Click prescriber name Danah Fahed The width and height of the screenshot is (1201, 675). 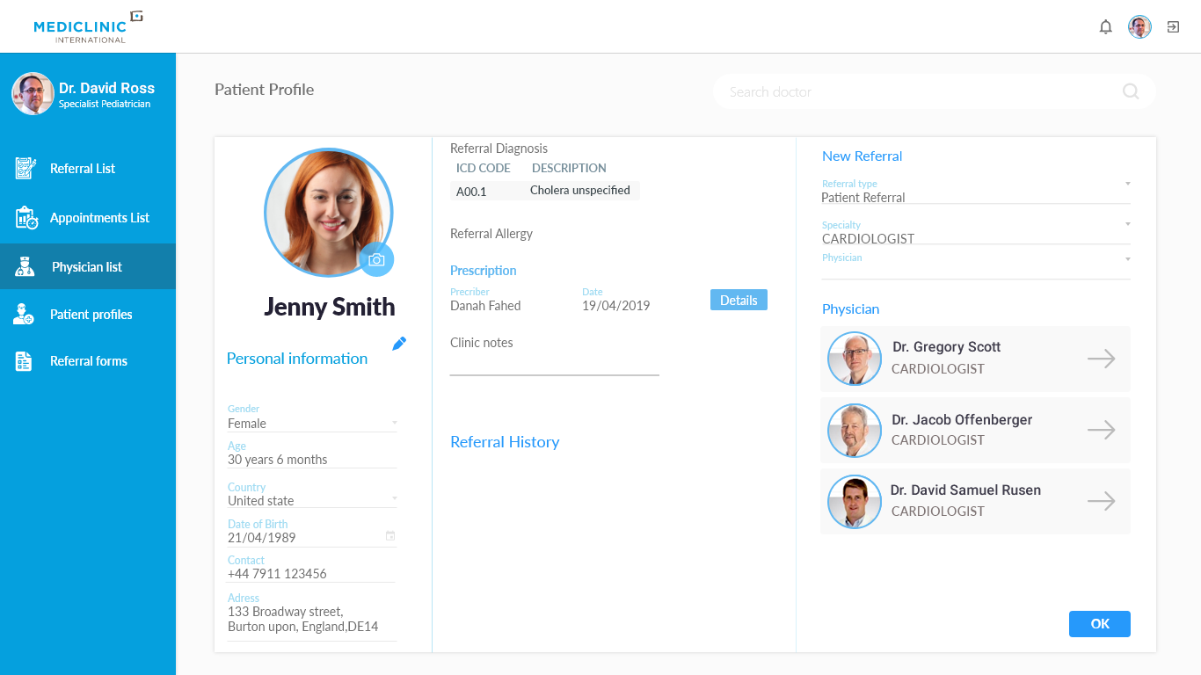click(x=485, y=306)
